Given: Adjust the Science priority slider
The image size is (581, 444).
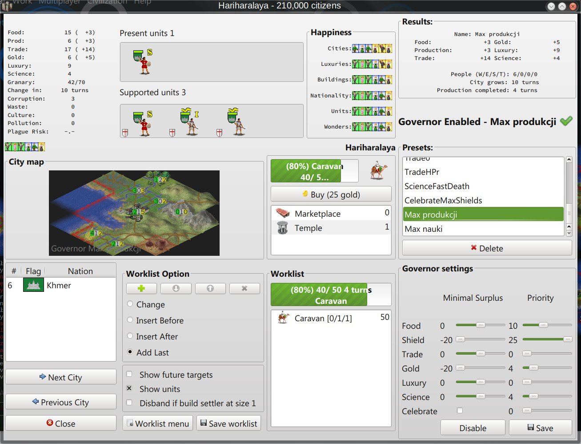Looking at the screenshot, I should pyautogui.click(x=547, y=396).
